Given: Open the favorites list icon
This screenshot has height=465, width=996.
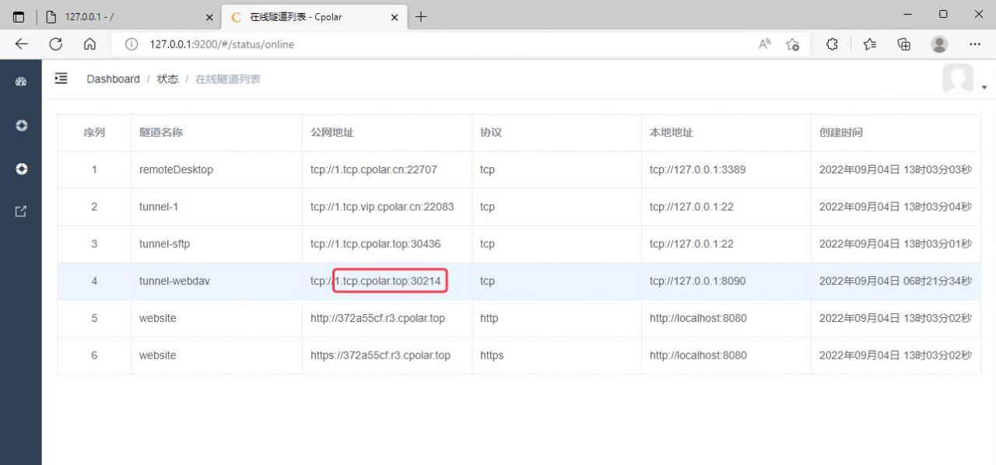Looking at the screenshot, I should coord(869,44).
